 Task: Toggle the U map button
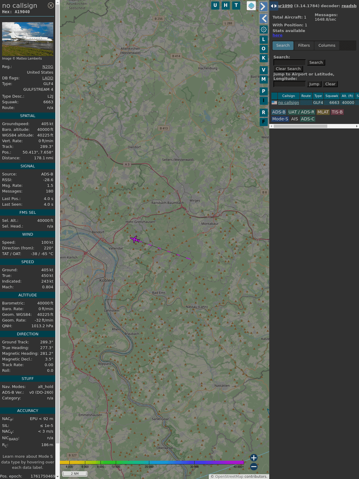click(215, 5)
